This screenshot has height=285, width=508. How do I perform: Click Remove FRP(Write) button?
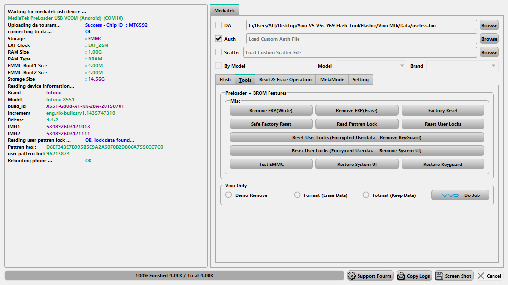pos(271,110)
